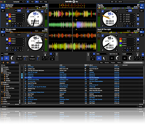Image resolution: width=145 pixels, height=128 pixels.
Task: Click the Prepare button
Action: click(x=113, y=63)
